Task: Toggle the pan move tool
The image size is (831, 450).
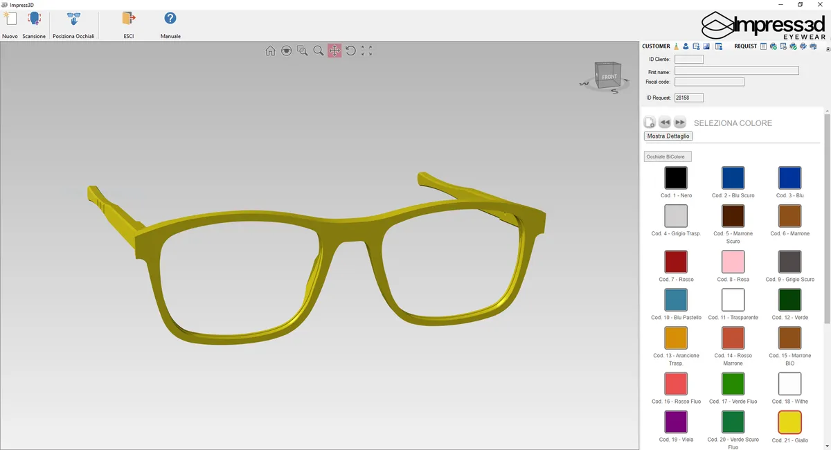Action: click(x=334, y=51)
